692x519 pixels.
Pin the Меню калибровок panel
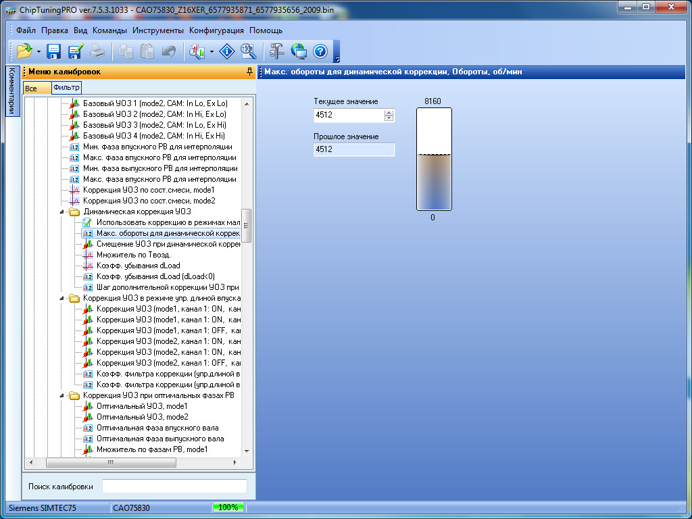249,72
